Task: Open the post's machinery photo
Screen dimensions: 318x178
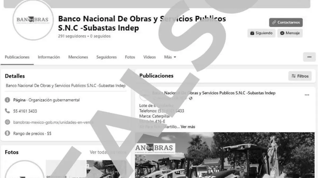Action: click(225, 155)
